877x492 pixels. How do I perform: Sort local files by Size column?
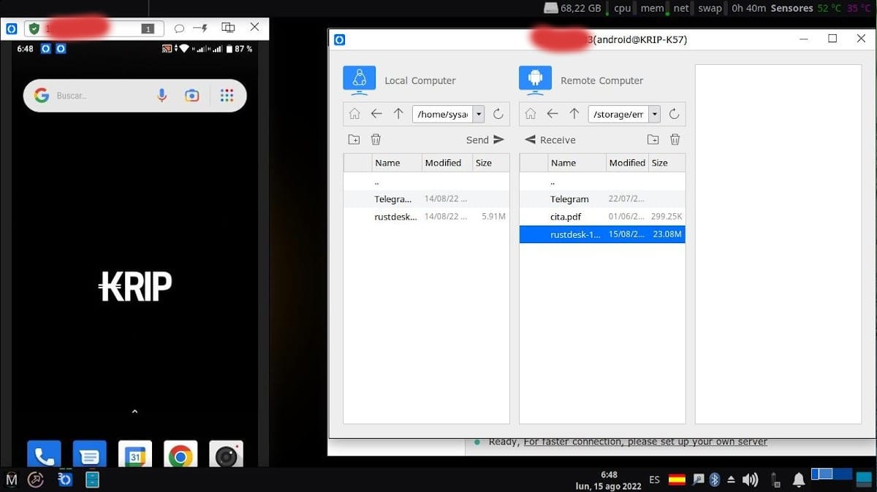490,163
